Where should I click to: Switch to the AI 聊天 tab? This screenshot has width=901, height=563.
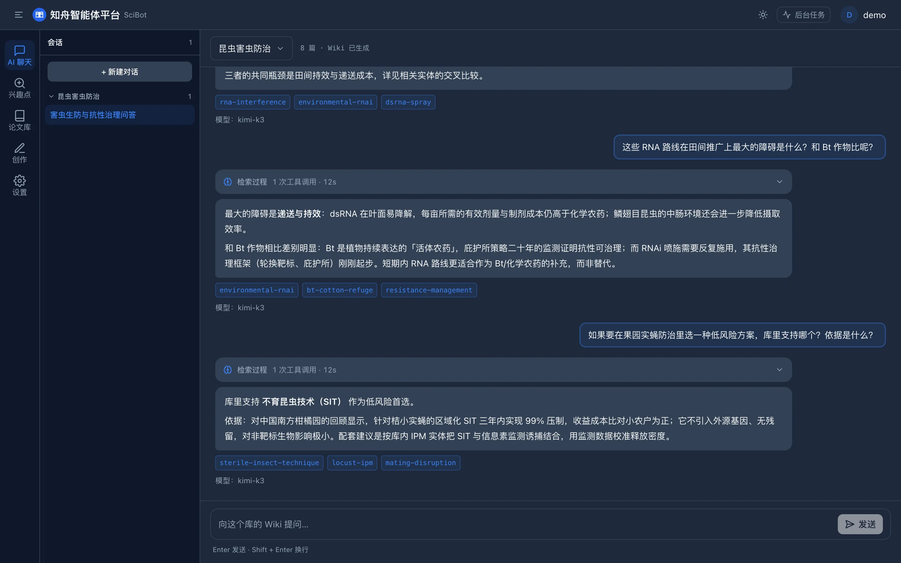(x=20, y=55)
